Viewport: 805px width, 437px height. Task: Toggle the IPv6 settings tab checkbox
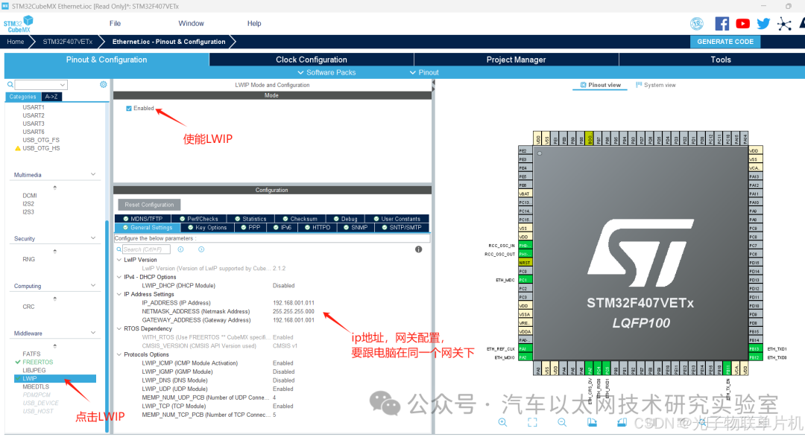click(x=277, y=228)
